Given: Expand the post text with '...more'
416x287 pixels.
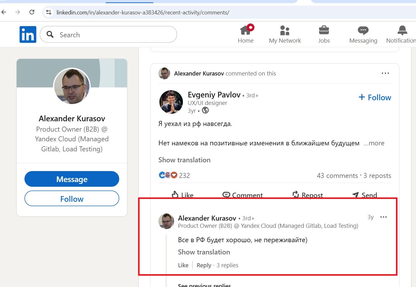Looking at the screenshot, I should coord(374,143).
